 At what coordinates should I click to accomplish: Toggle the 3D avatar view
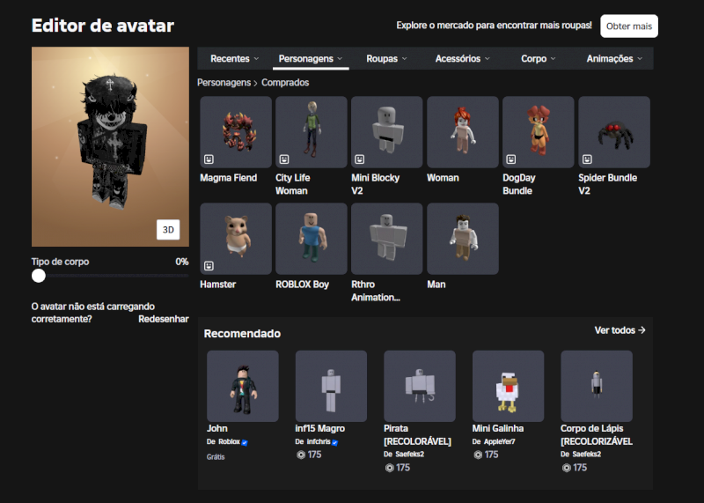tap(168, 229)
